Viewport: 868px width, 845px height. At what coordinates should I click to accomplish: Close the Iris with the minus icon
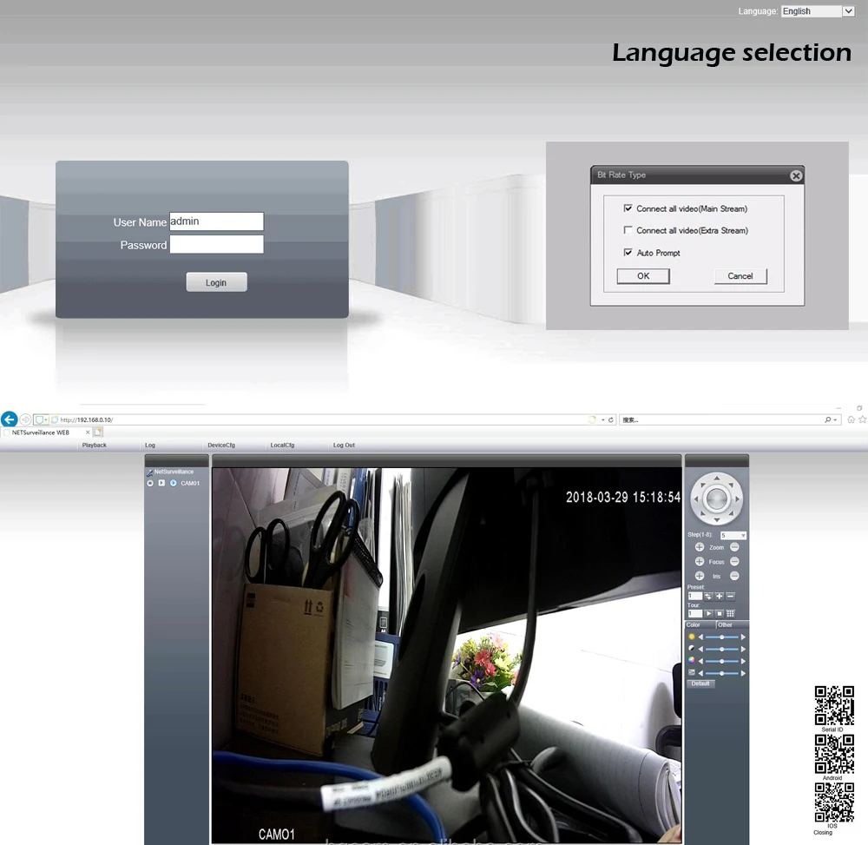734,576
